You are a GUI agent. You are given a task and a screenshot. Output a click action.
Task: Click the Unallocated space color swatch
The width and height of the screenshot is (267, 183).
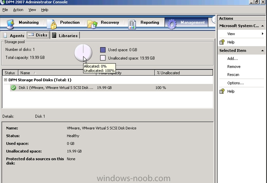(103, 58)
